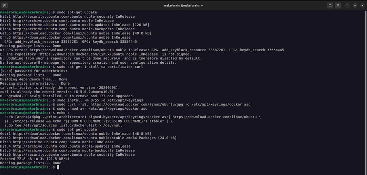Close the terminal window
The width and height of the screenshot is (367, 175).
[362, 5]
